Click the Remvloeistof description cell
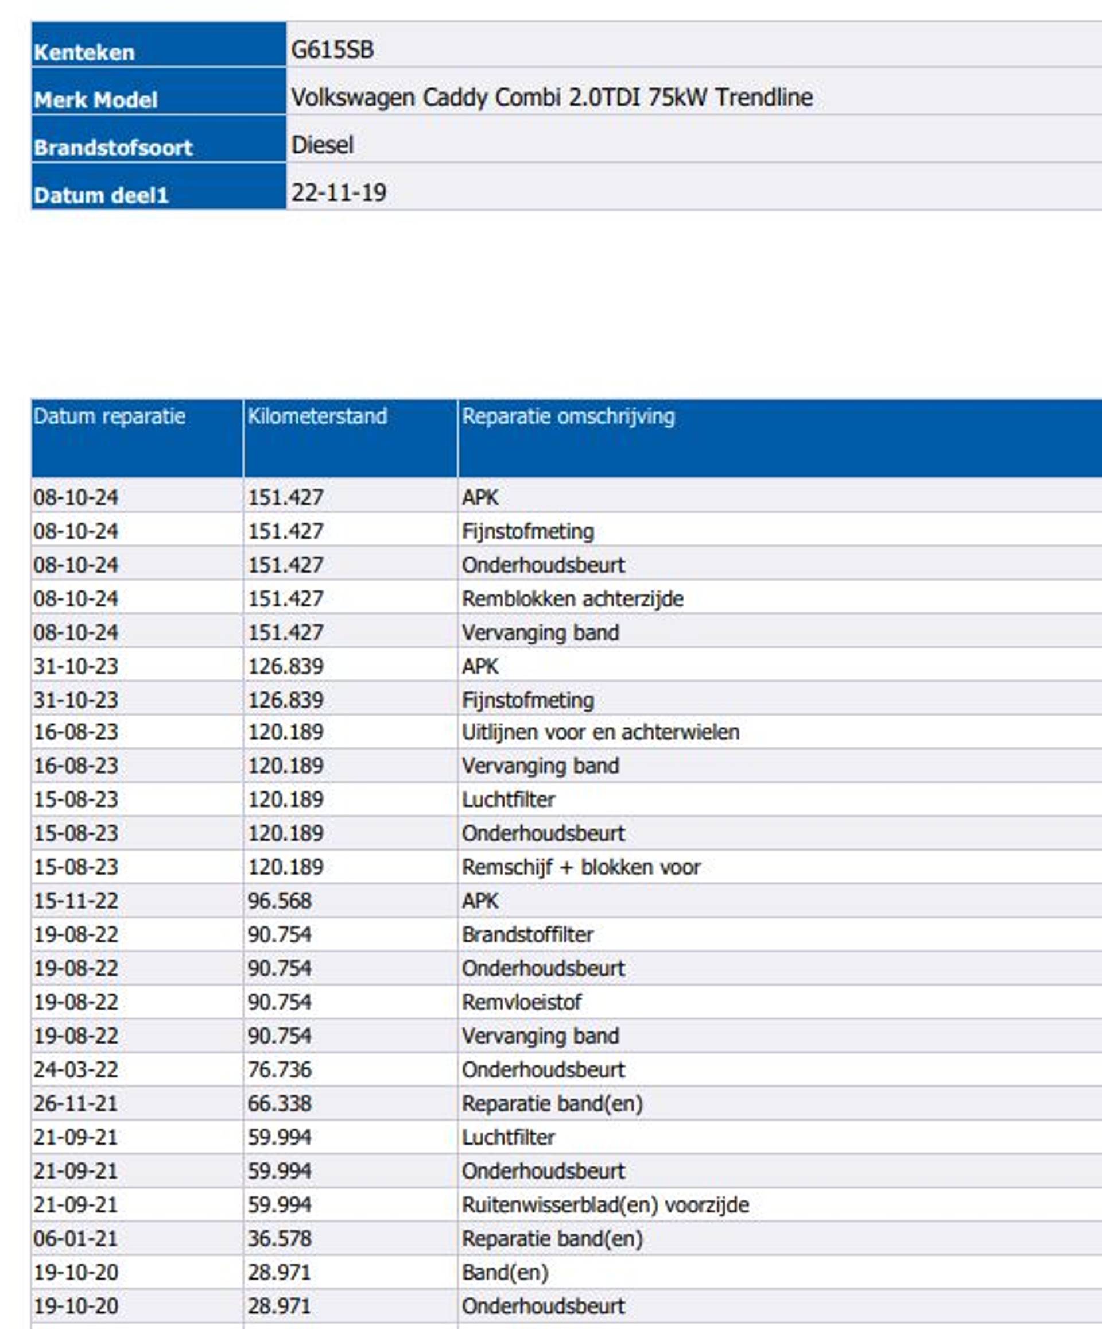Image resolution: width=1102 pixels, height=1329 pixels. click(x=521, y=1002)
